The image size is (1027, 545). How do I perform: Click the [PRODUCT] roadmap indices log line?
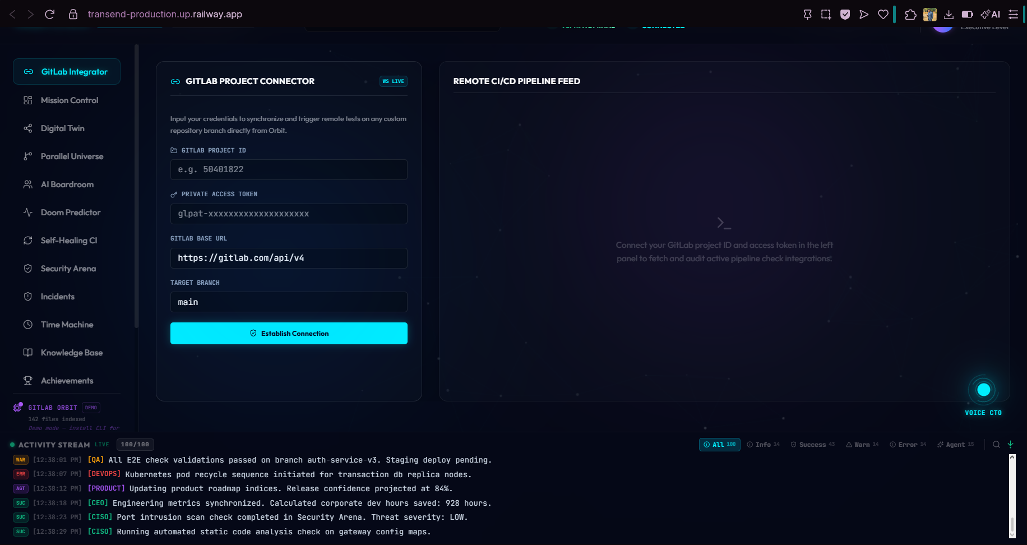coord(270,488)
